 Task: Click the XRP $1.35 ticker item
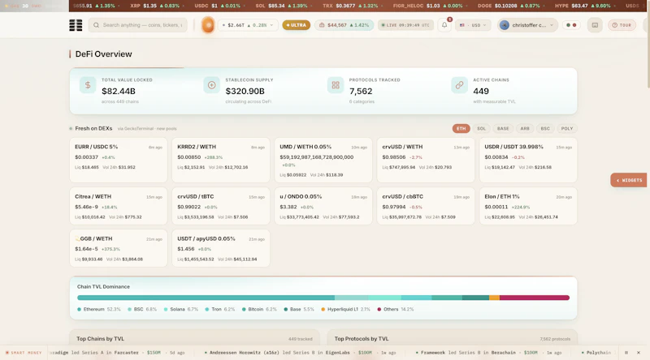click(x=154, y=6)
